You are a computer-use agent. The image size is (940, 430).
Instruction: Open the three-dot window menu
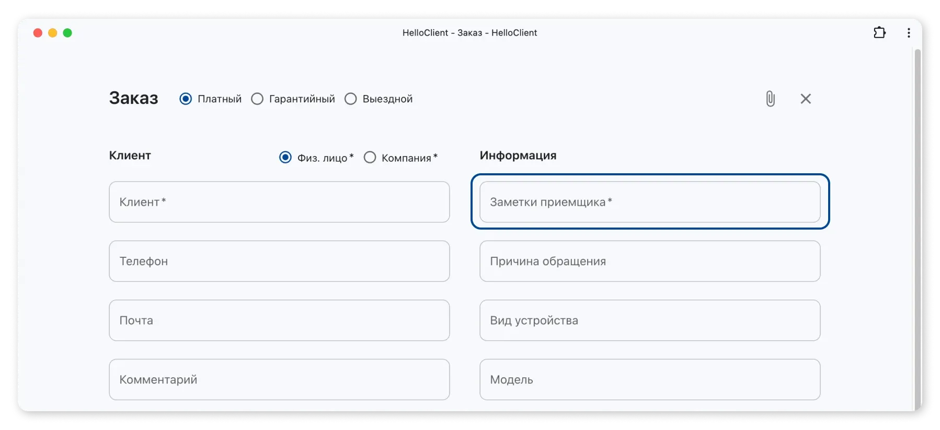(x=909, y=33)
